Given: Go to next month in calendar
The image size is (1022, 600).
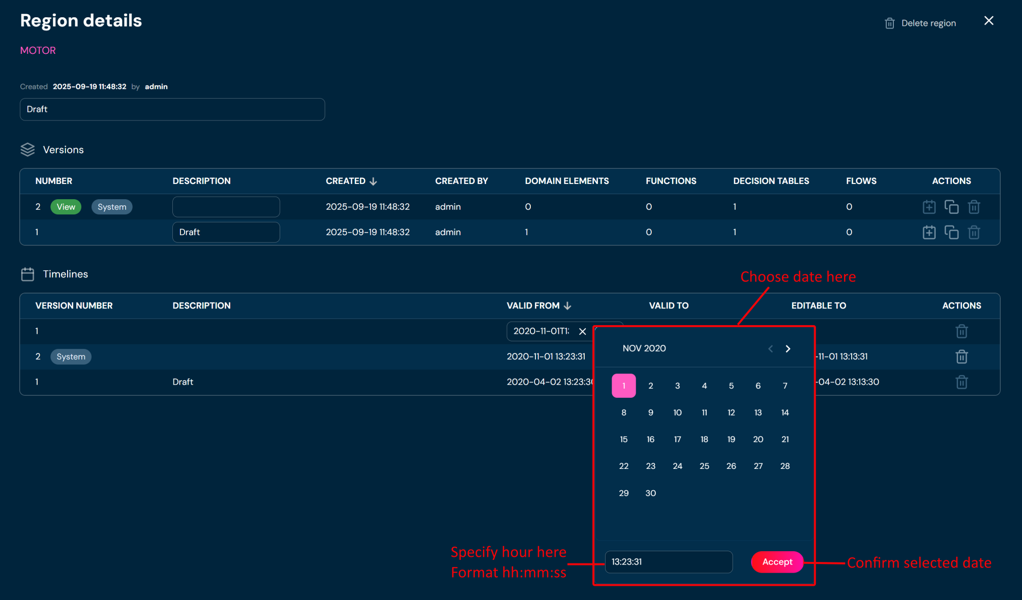Looking at the screenshot, I should [788, 349].
